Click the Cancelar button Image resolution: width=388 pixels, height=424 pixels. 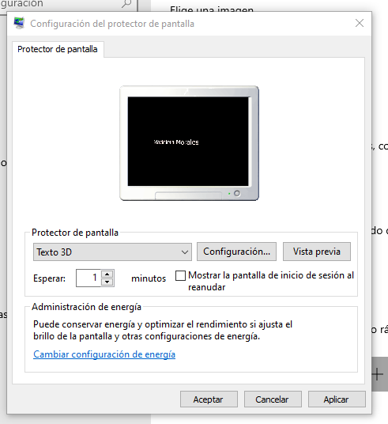tap(273, 399)
